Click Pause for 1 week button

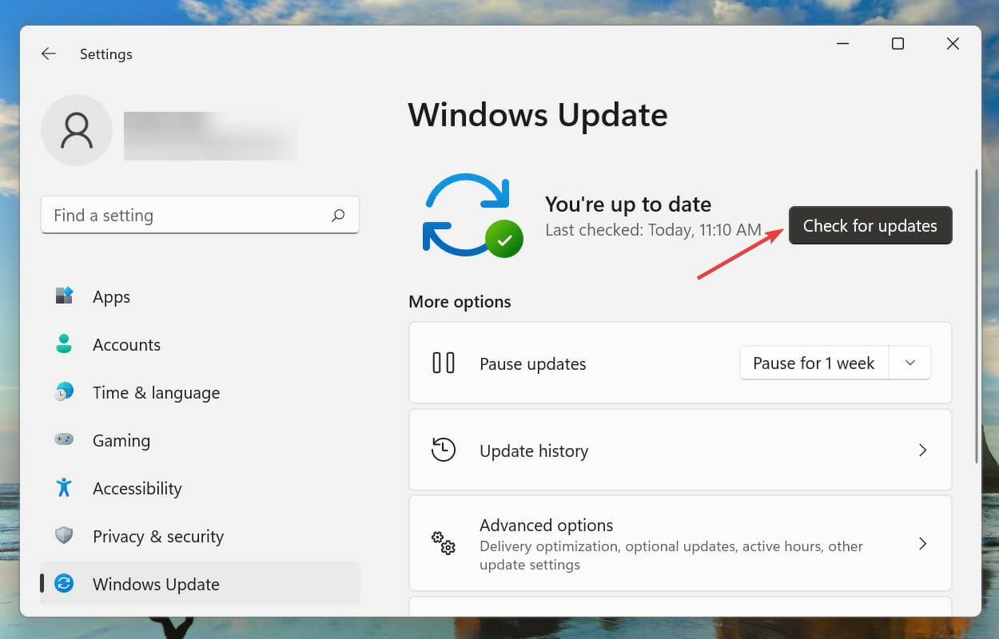tap(814, 363)
